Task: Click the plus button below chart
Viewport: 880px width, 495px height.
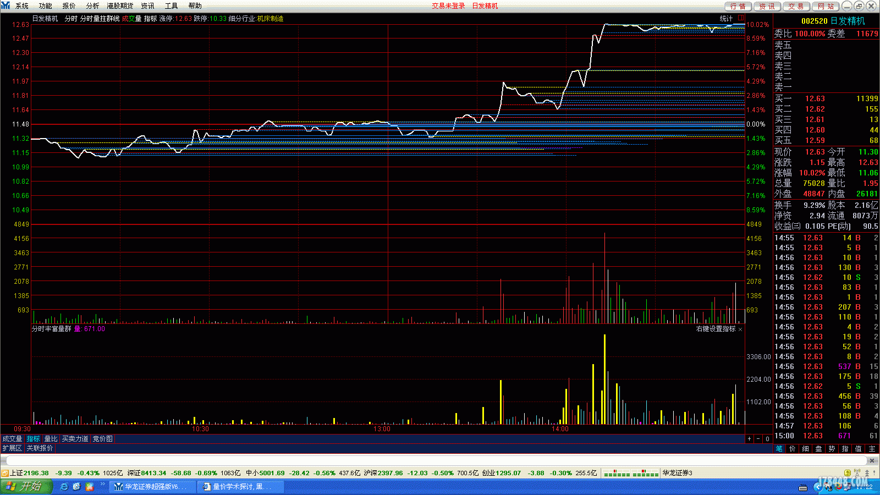Action: pos(749,439)
